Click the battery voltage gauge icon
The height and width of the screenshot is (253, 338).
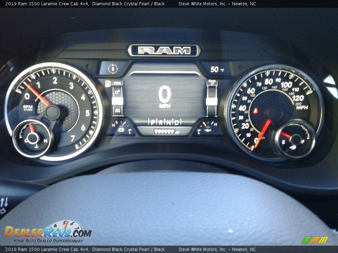pos(121,130)
